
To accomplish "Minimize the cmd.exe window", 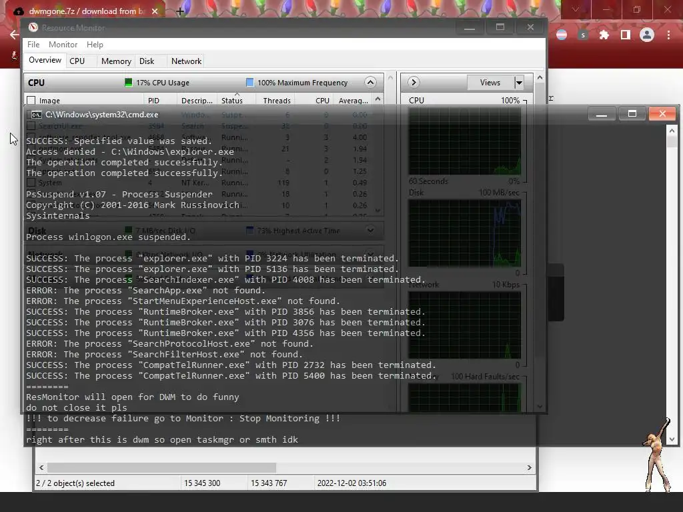I will (602, 114).
